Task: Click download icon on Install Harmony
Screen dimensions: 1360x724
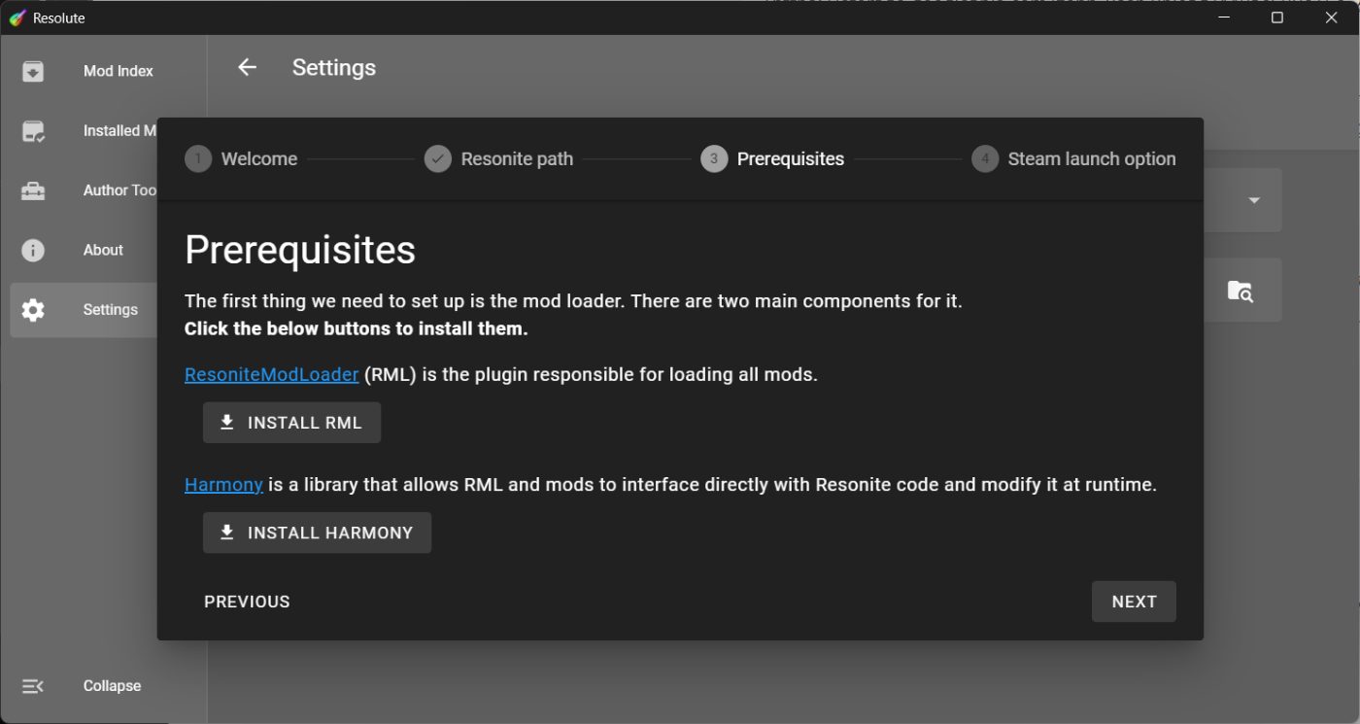Action: coord(227,532)
